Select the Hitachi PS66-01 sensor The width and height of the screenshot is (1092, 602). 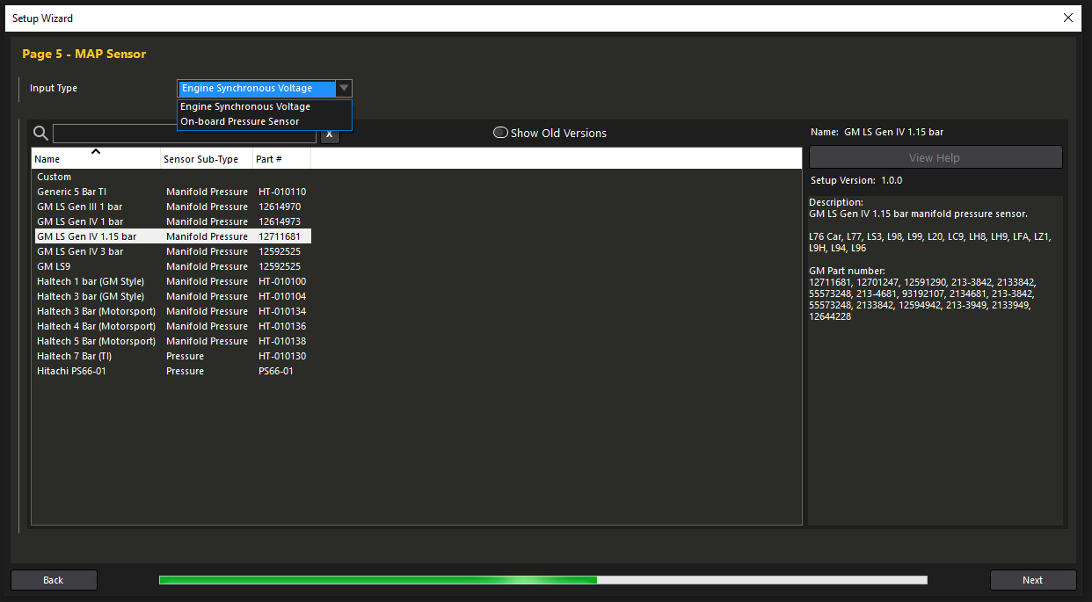coord(171,371)
